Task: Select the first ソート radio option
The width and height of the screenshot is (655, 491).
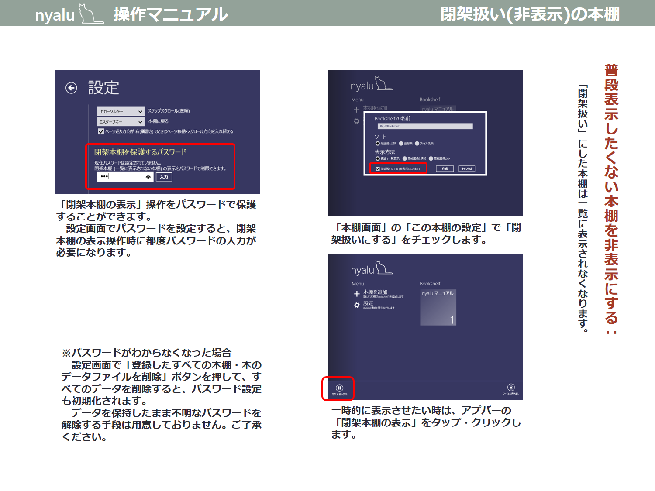Action: [x=378, y=143]
